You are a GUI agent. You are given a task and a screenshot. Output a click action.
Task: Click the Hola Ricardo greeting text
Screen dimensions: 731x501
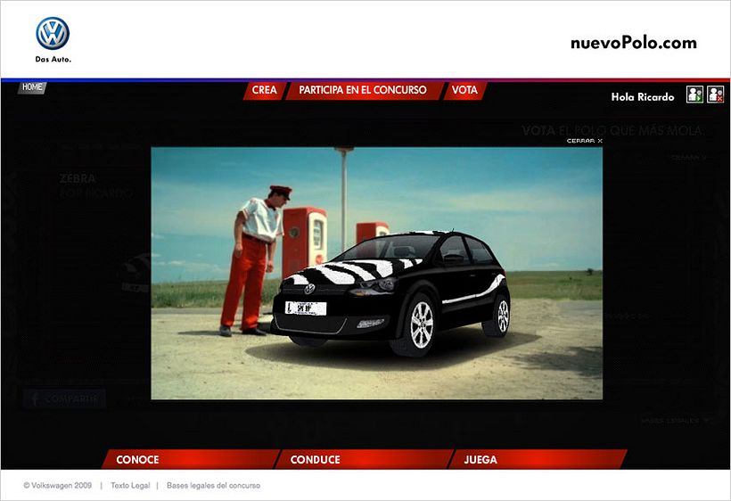(643, 97)
